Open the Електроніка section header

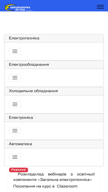click(x=54, y=118)
